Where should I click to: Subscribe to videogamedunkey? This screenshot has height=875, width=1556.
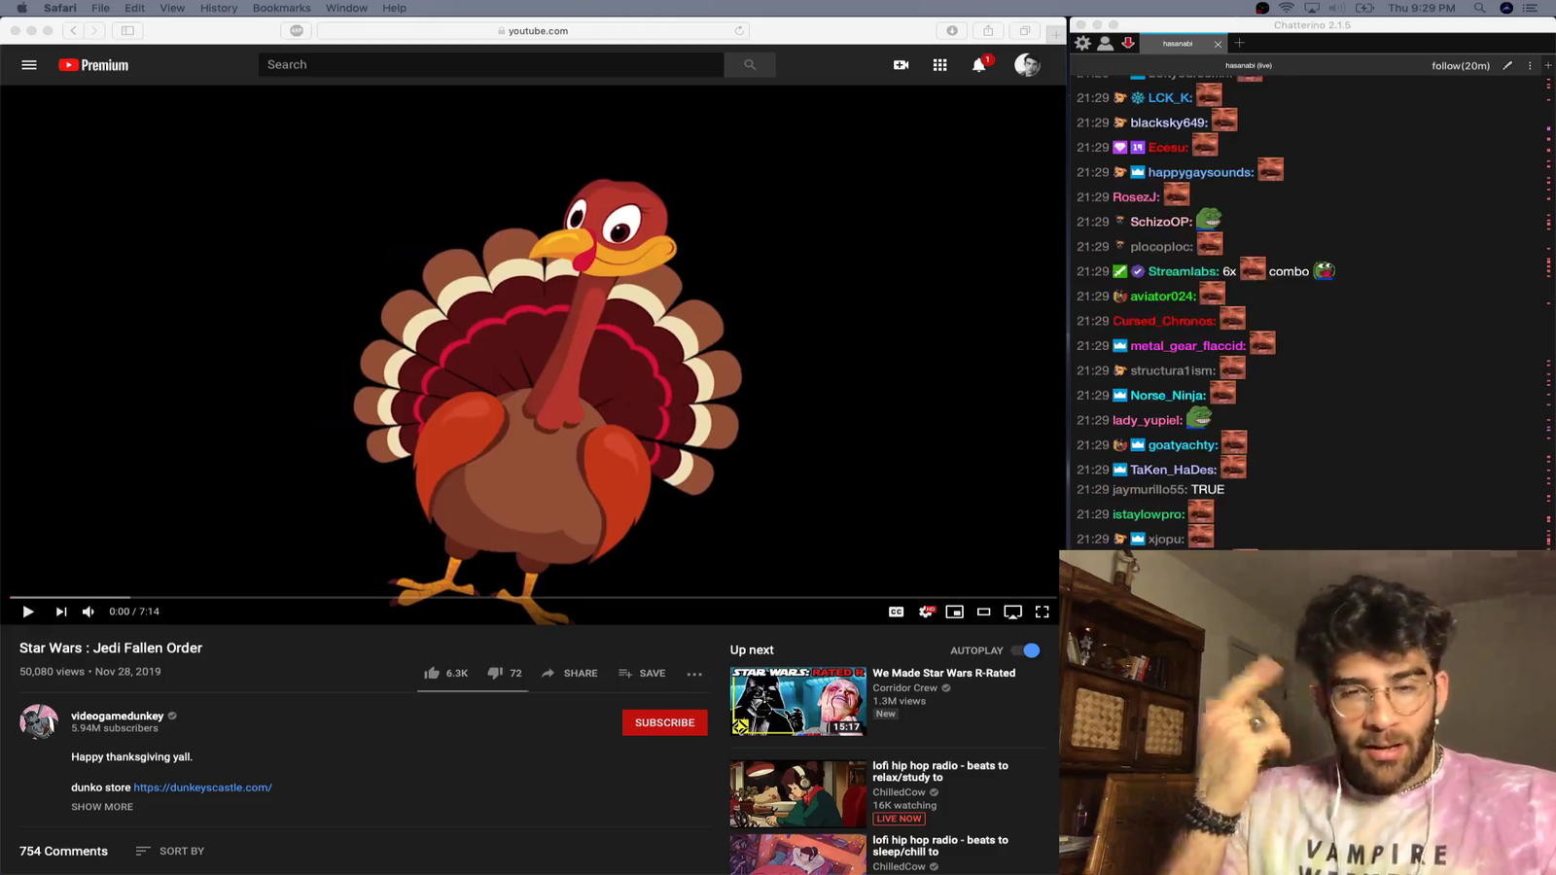coord(665,722)
